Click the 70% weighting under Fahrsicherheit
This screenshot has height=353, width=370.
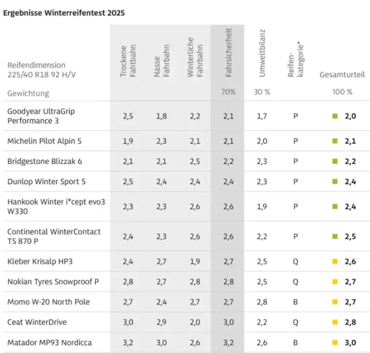228,92
